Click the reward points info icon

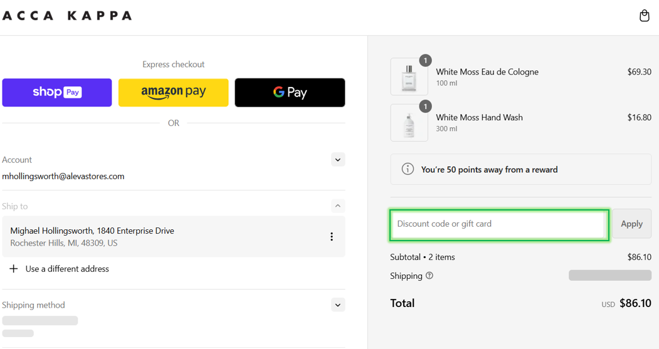point(408,169)
